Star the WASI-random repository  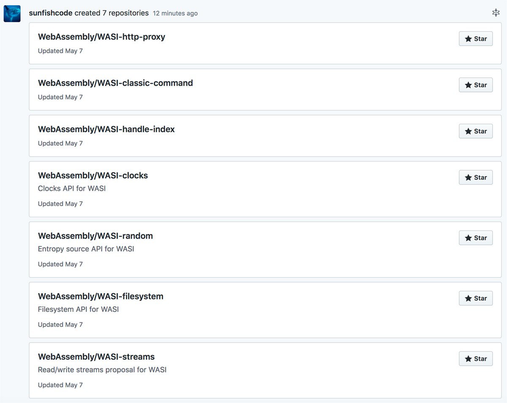point(476,238)
